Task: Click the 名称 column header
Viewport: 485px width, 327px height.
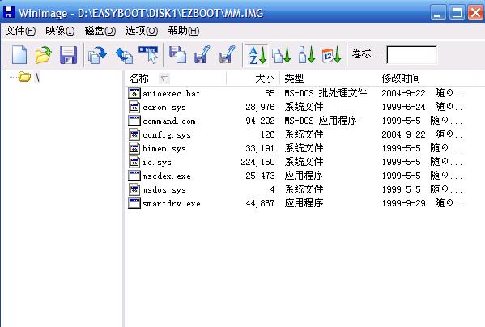Action: coord(175,79)
